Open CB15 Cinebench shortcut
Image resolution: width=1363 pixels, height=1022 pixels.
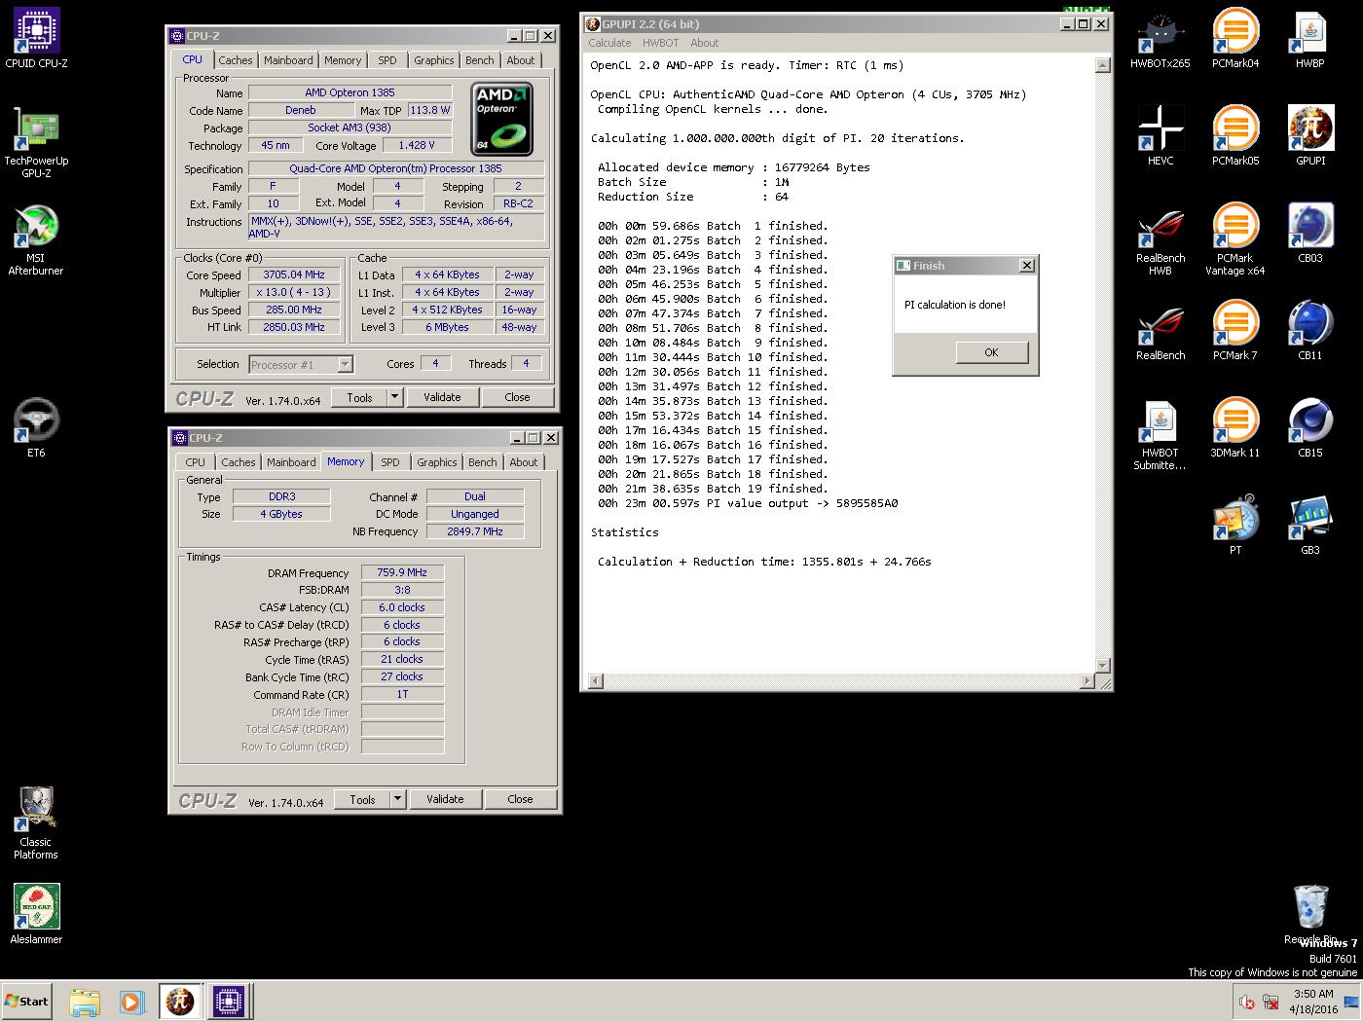pyautogui.click(x=1310, y=428)
